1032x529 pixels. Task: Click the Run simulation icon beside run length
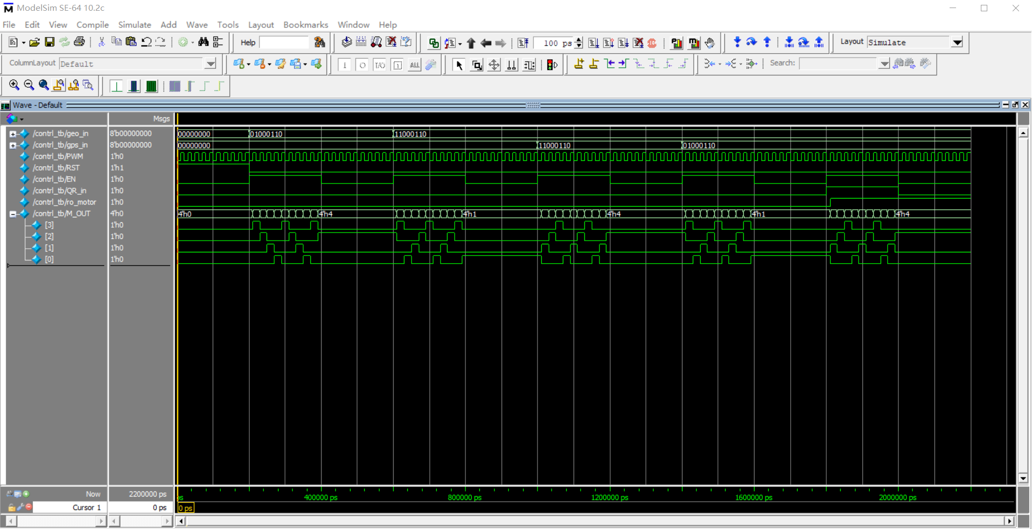coord(594,43)
